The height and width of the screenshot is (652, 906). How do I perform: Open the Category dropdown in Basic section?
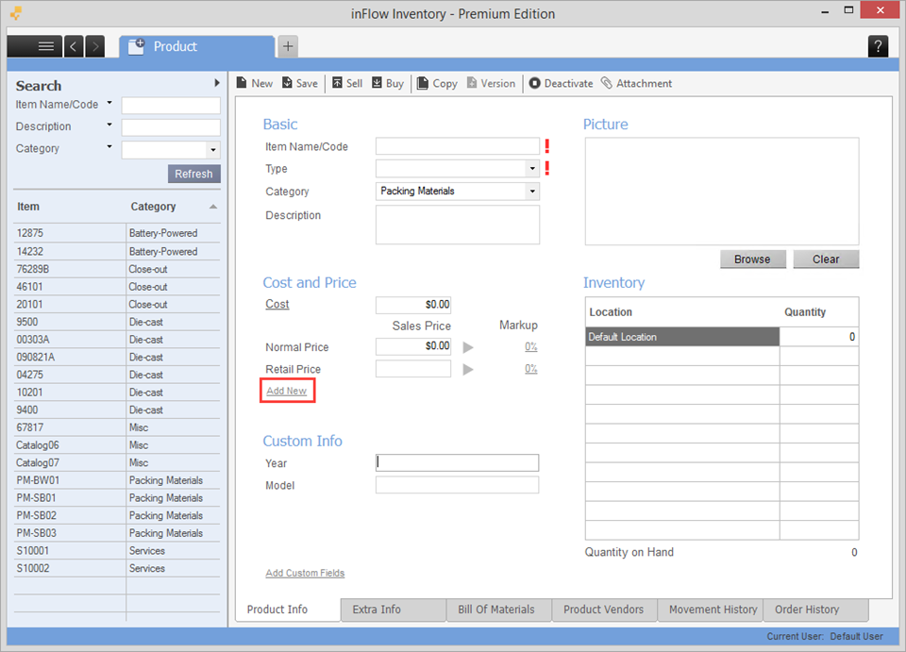pos(532,192)
